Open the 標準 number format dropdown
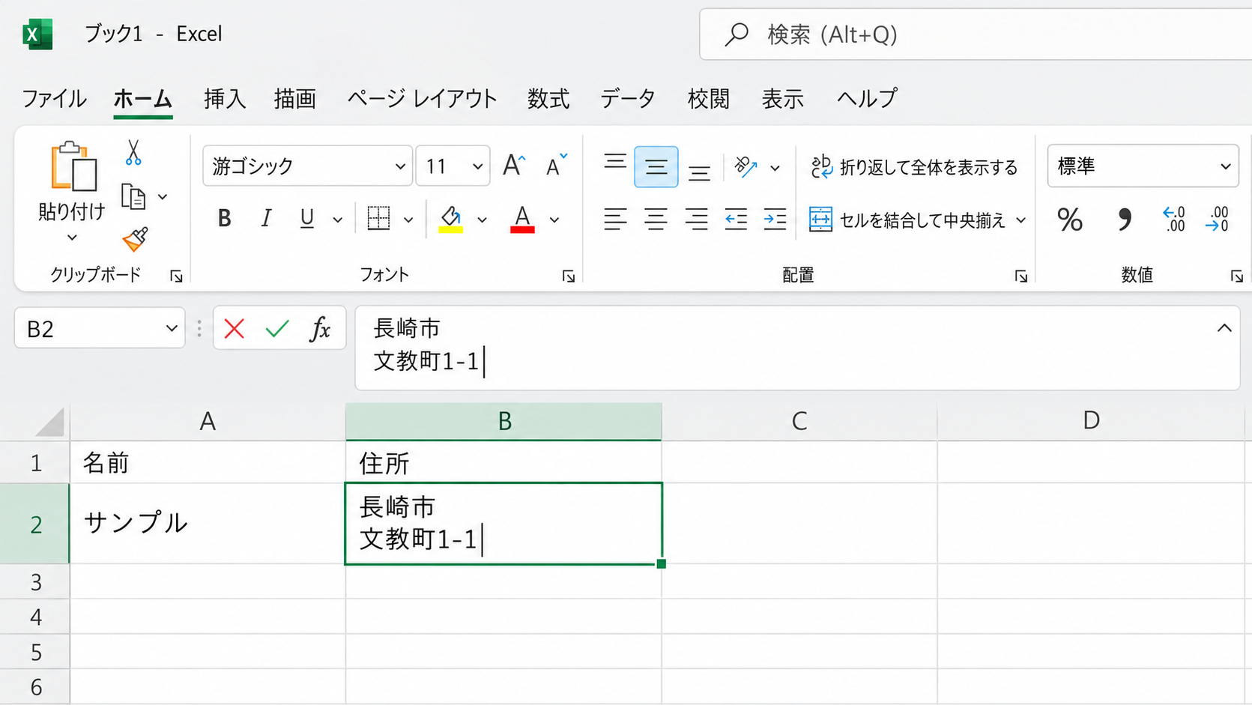Screen dimensions: 1252x705 point(1225,166)
